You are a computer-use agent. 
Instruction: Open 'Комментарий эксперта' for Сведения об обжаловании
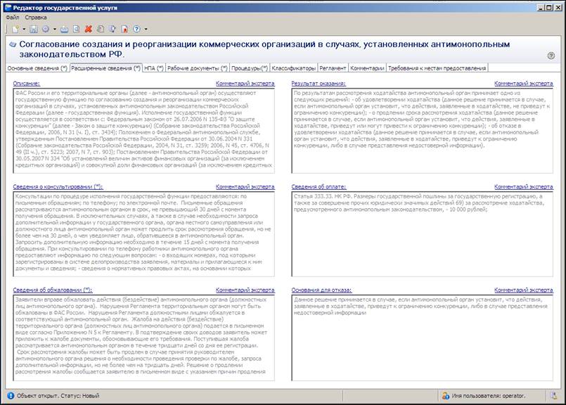click(x=245, y=290)
